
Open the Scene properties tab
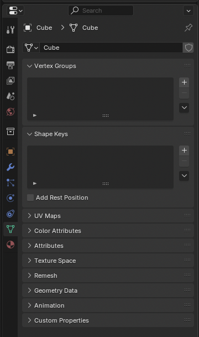click(x=11, y=96)
